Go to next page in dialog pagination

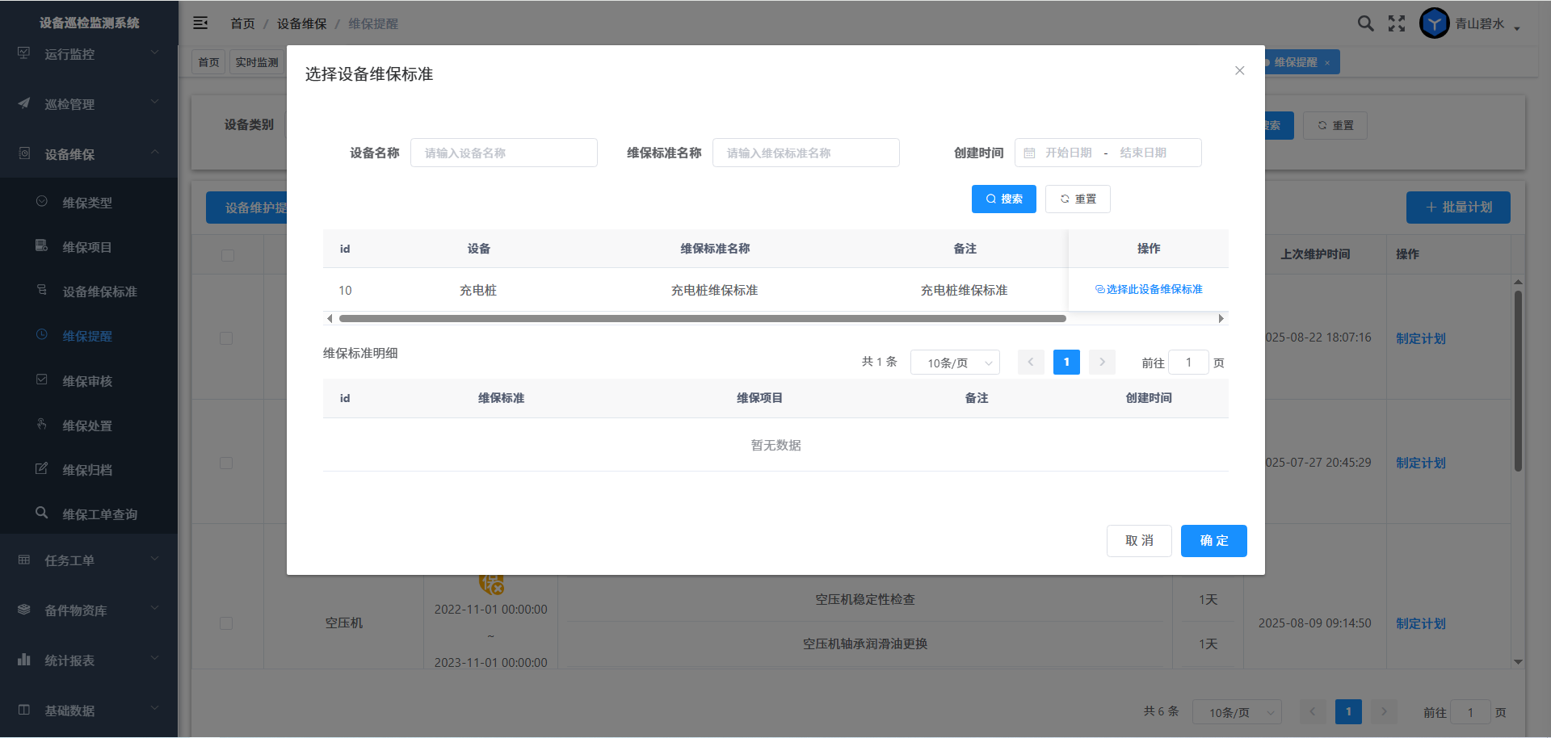coord(1102,363)
